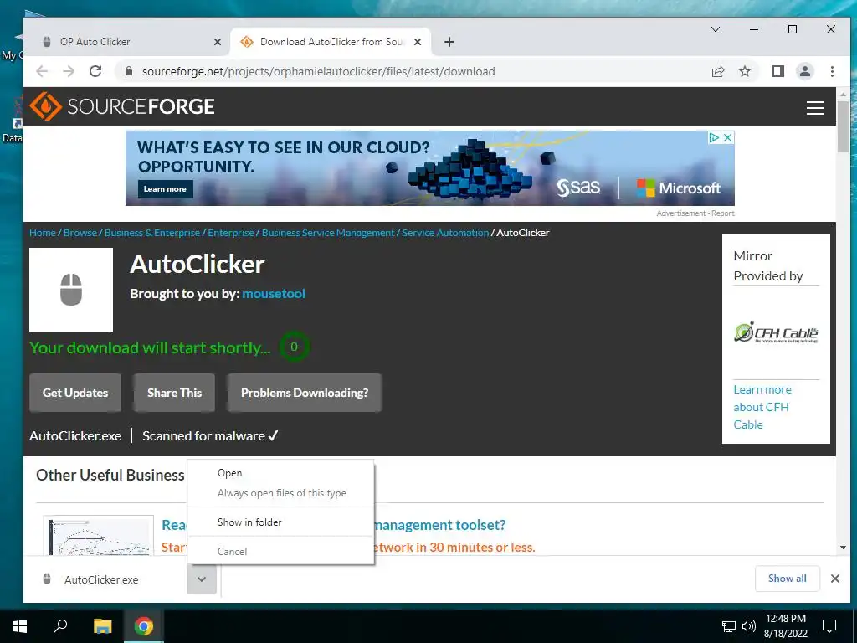Click the Problems Downloading? button

click(305, 393)
